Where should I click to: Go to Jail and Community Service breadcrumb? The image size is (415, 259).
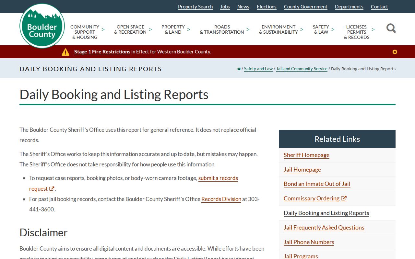(302, 69)
